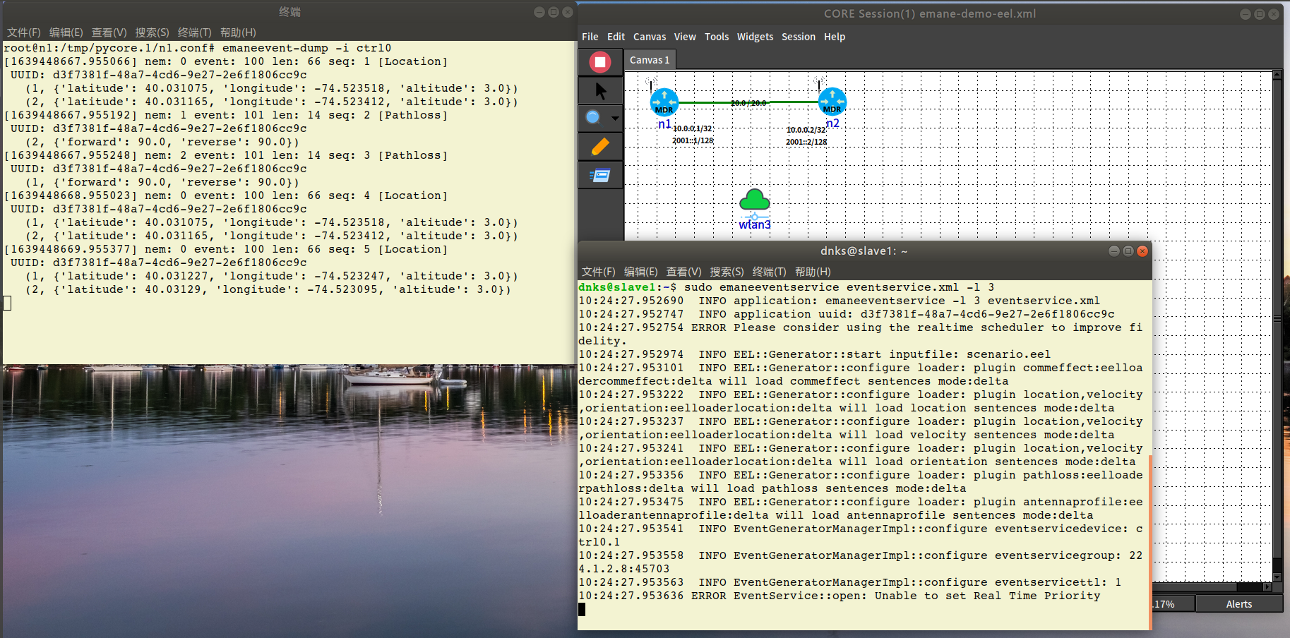
Task: Select the run-tool icon below the pencil
Action: pos(600,176)
